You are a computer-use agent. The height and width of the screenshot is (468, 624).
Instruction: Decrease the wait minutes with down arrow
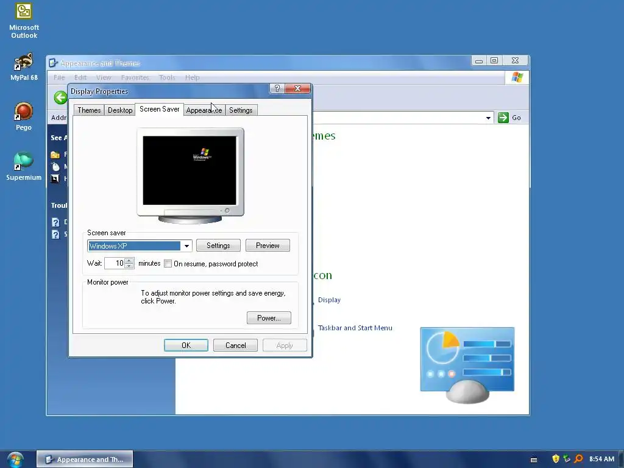(x=129, y=266)
